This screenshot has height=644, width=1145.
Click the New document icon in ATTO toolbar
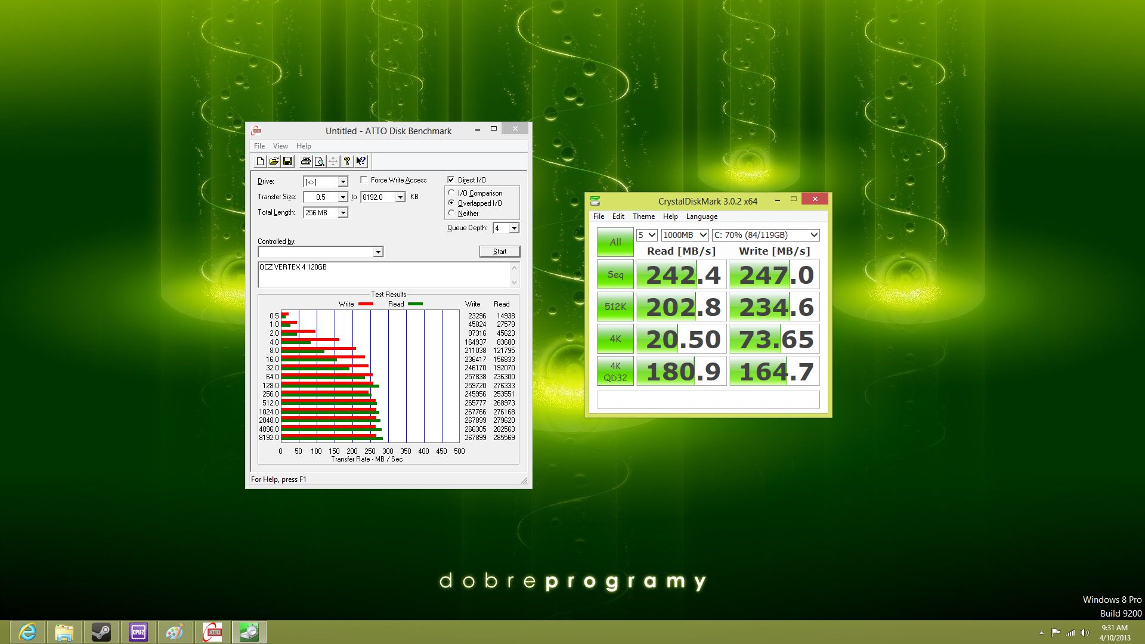(x=260, y=161)
